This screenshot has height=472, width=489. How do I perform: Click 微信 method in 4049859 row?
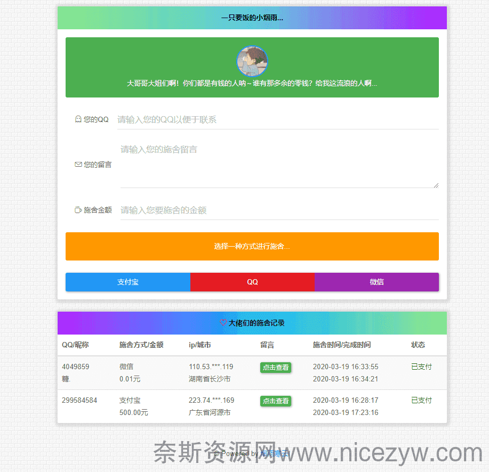click(x=126, y=367)
